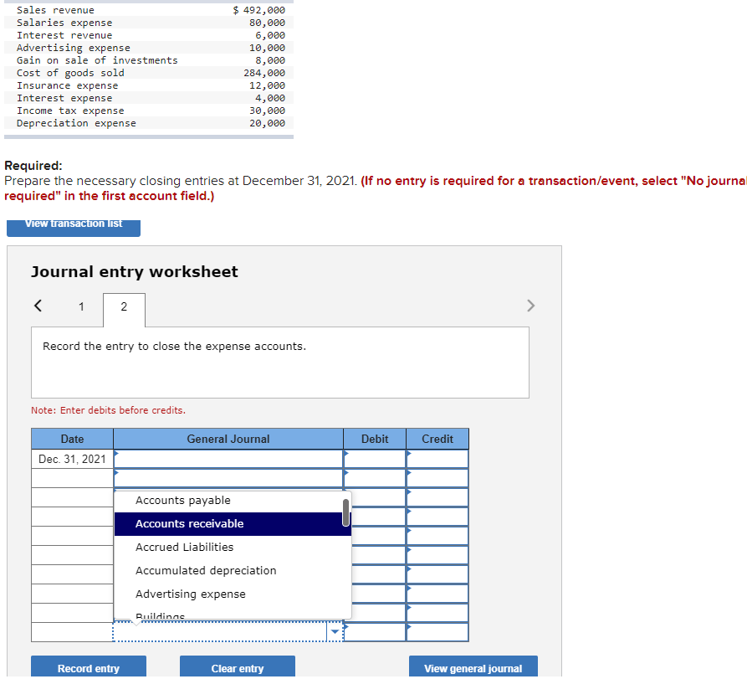Click the second row Debit field
Viewport: 747px width, 679px height.
click(x=375, y=478)
